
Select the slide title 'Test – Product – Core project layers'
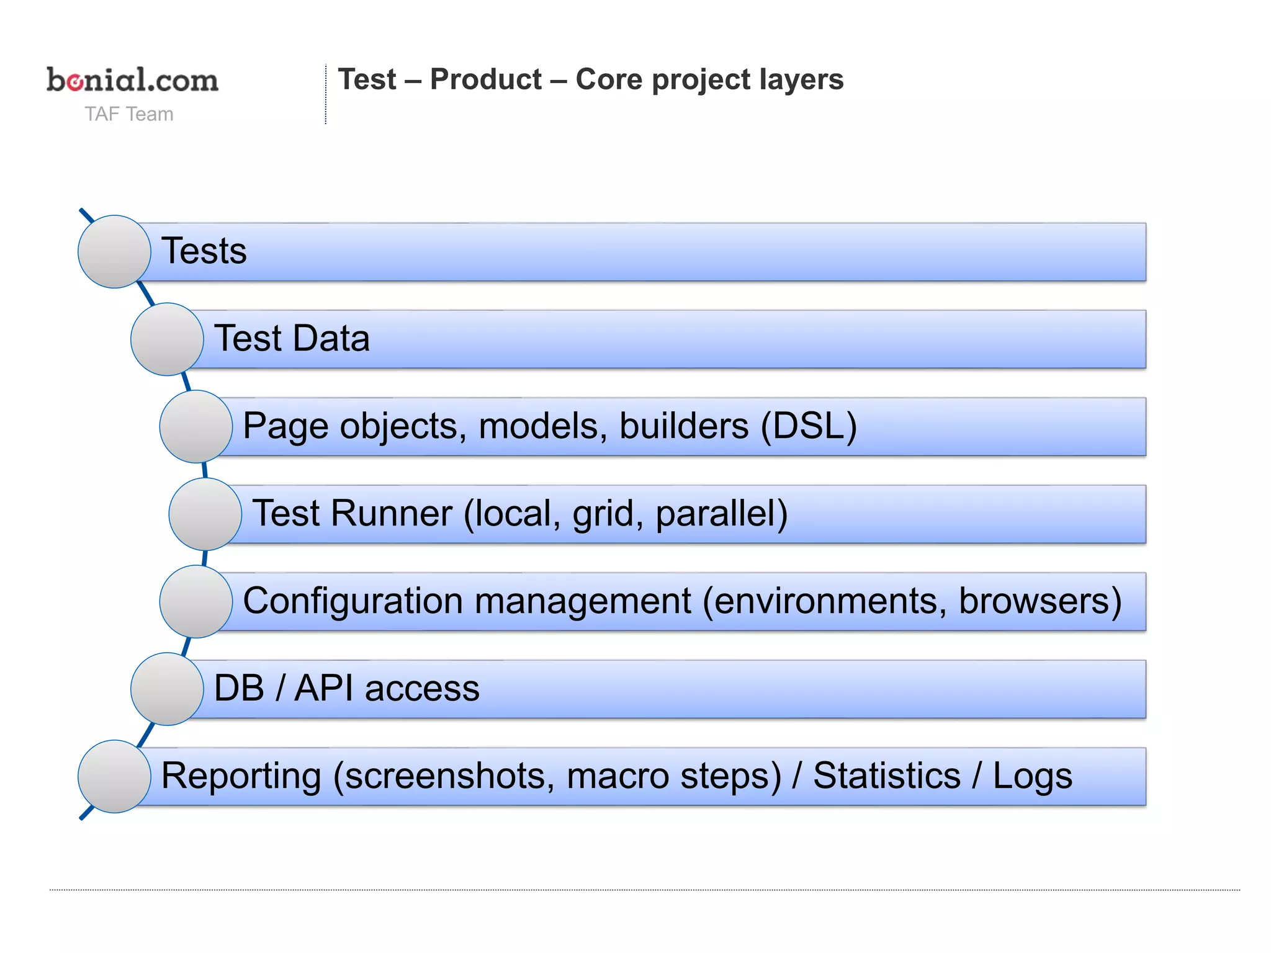point(590,79)
